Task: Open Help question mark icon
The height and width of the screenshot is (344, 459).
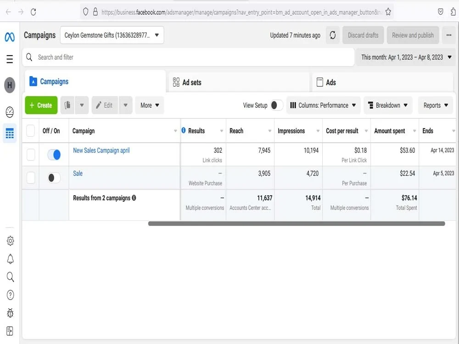Action: click(10, 295)
